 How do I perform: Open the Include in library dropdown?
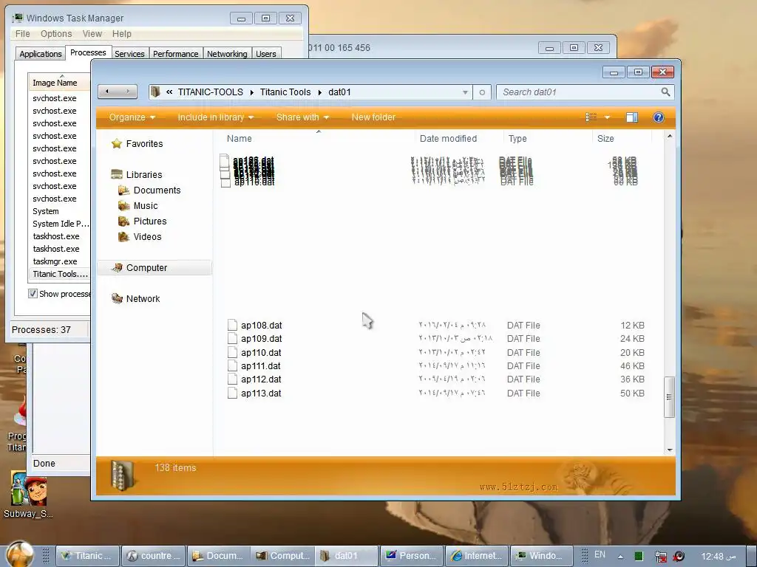tap(215, 117)
